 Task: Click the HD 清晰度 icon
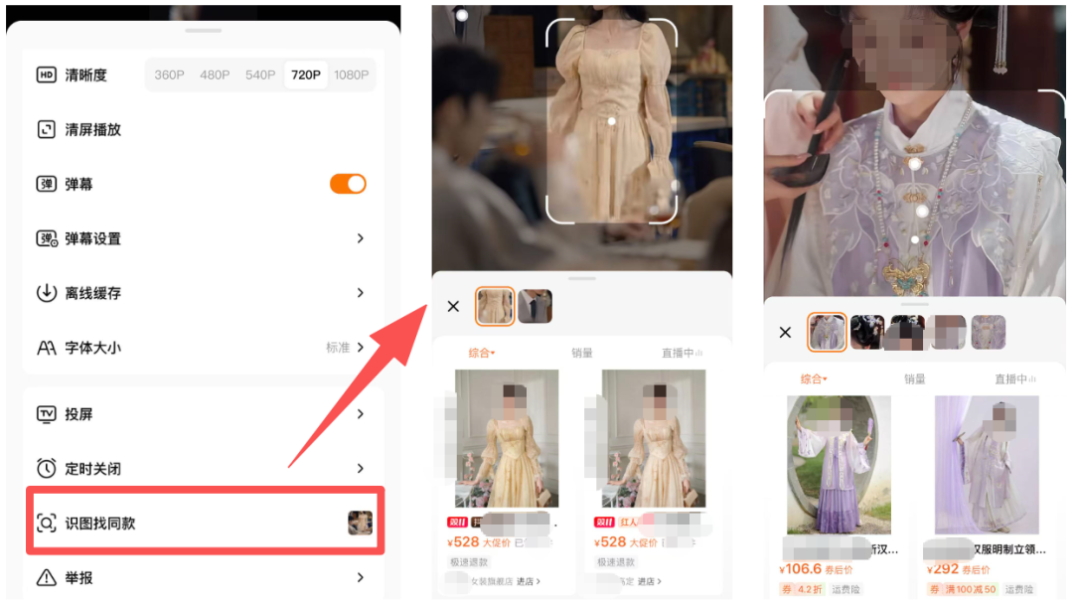46,75
